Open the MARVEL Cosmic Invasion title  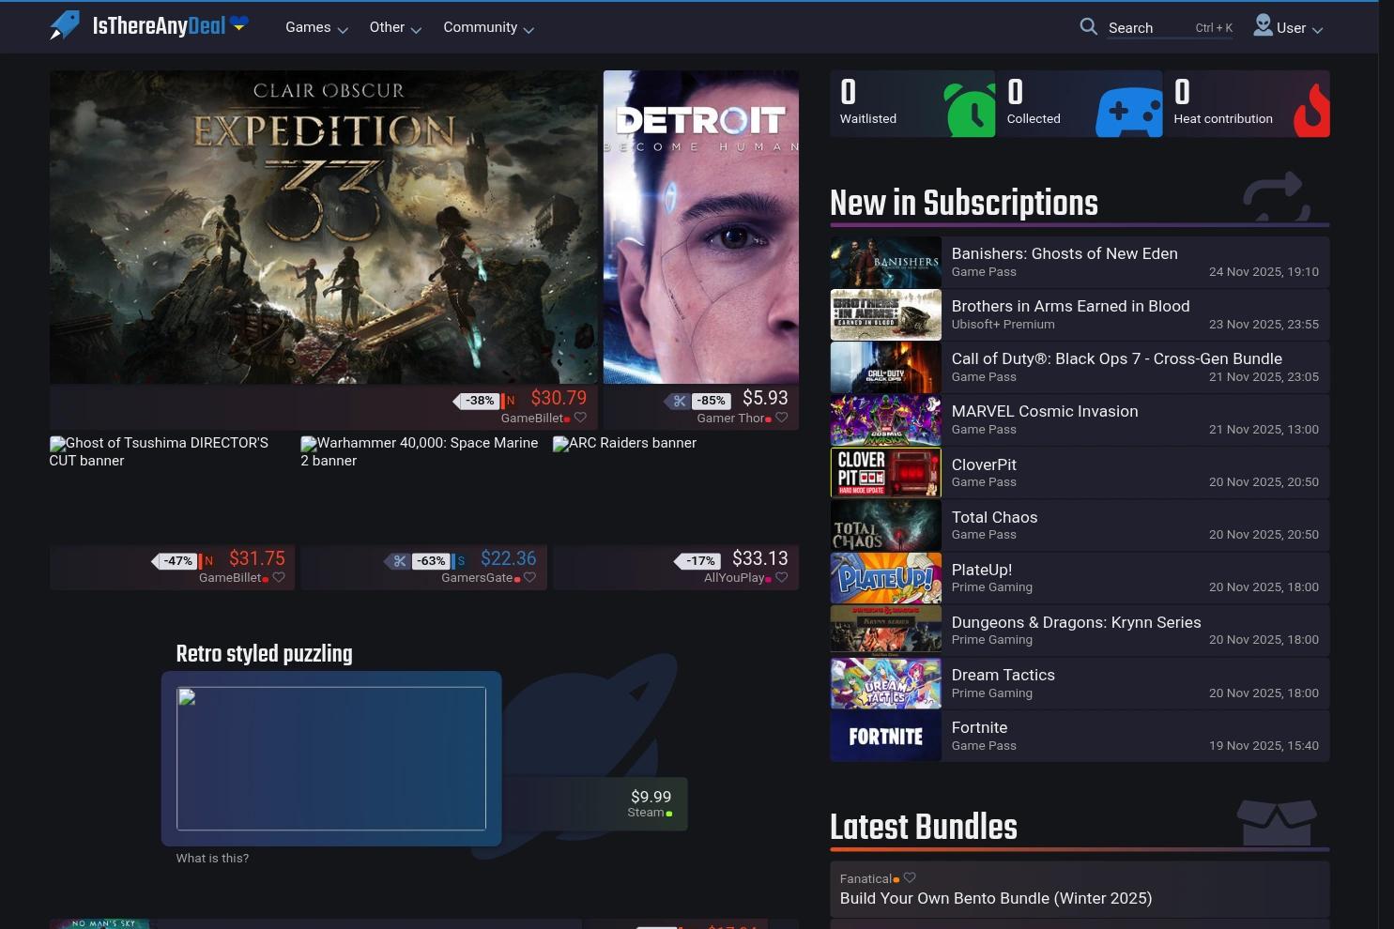[1045, 411]
